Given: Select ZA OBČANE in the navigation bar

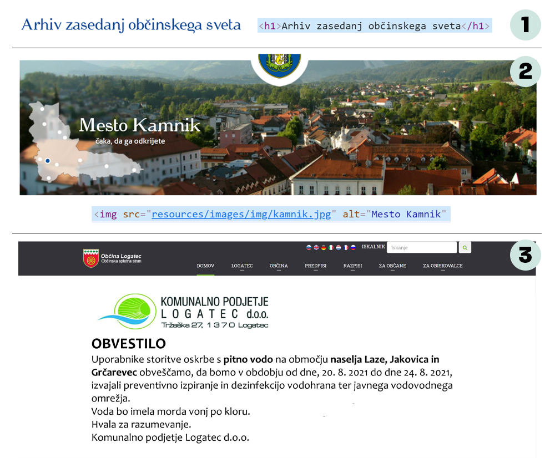Looking at the screenshot, I should [x=392, y=266].
